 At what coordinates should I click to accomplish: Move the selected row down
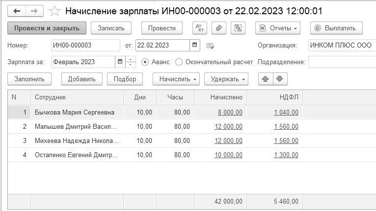(279, 78)
